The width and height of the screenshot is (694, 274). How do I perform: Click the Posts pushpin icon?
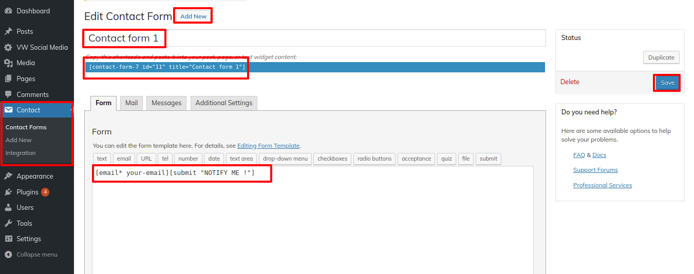(x=8, y=31)
